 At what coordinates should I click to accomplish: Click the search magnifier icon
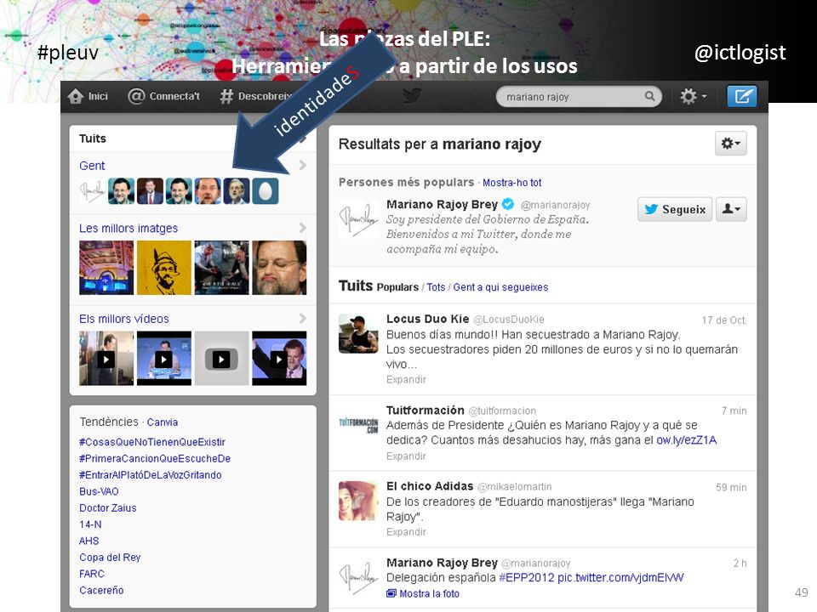[x=649, y=96]
